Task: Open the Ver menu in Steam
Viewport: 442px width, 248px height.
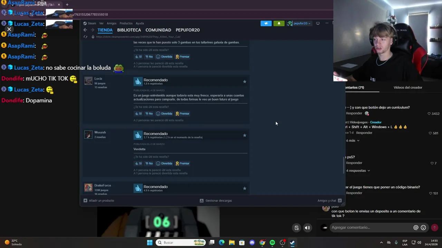Action: (101, 23)
